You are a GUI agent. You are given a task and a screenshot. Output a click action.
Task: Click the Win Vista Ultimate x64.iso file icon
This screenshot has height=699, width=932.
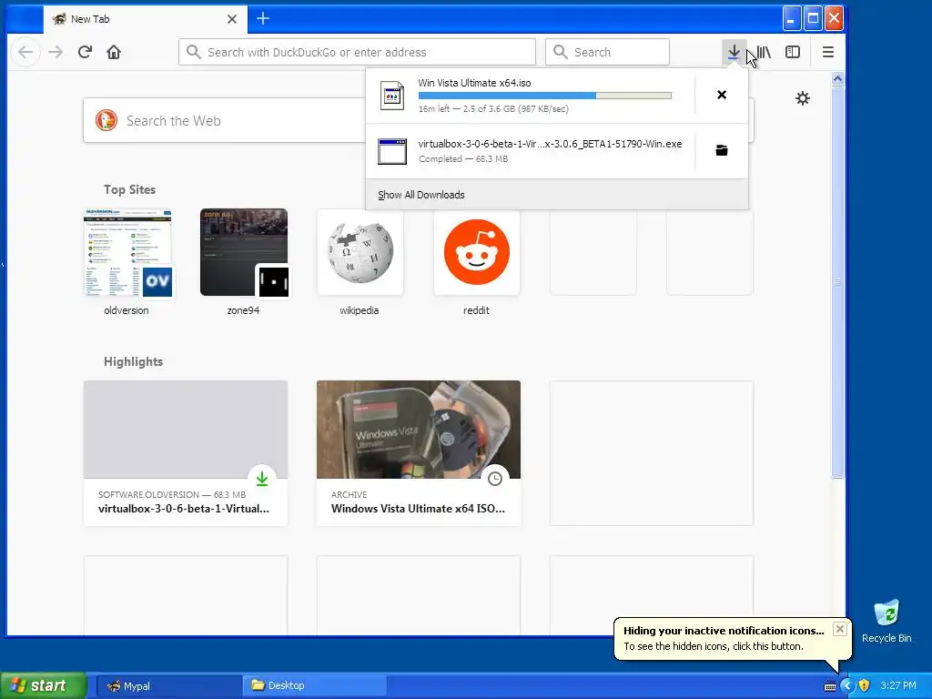[x=392, y=95]
